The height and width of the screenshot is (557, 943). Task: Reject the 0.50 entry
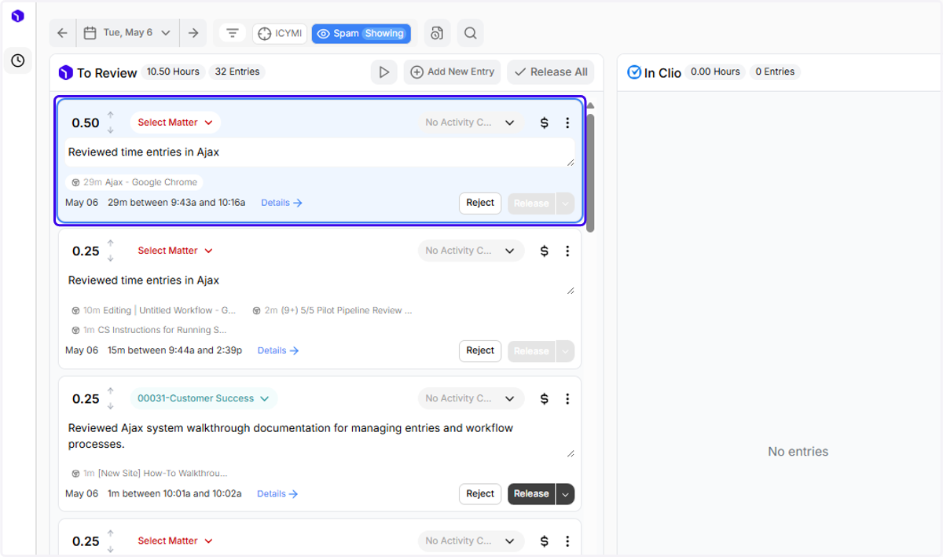(480, 203)
